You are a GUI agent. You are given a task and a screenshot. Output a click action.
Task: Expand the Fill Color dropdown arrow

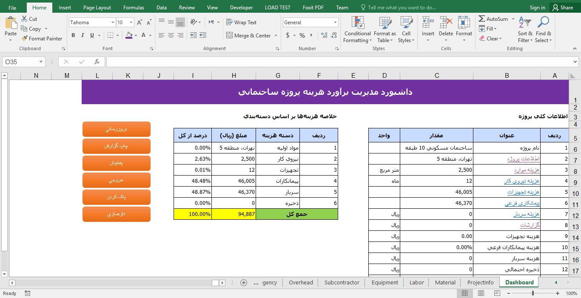[135, 35]
